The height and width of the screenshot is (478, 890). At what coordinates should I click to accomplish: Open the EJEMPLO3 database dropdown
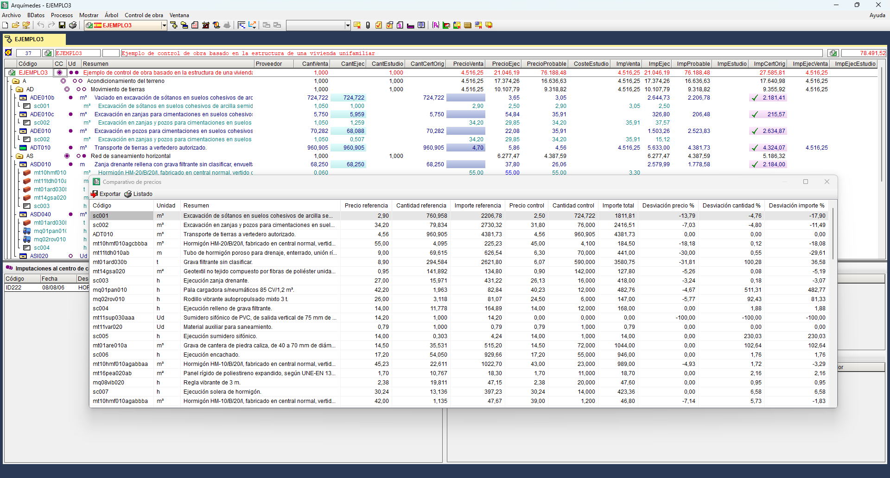(x=164, y=25)
